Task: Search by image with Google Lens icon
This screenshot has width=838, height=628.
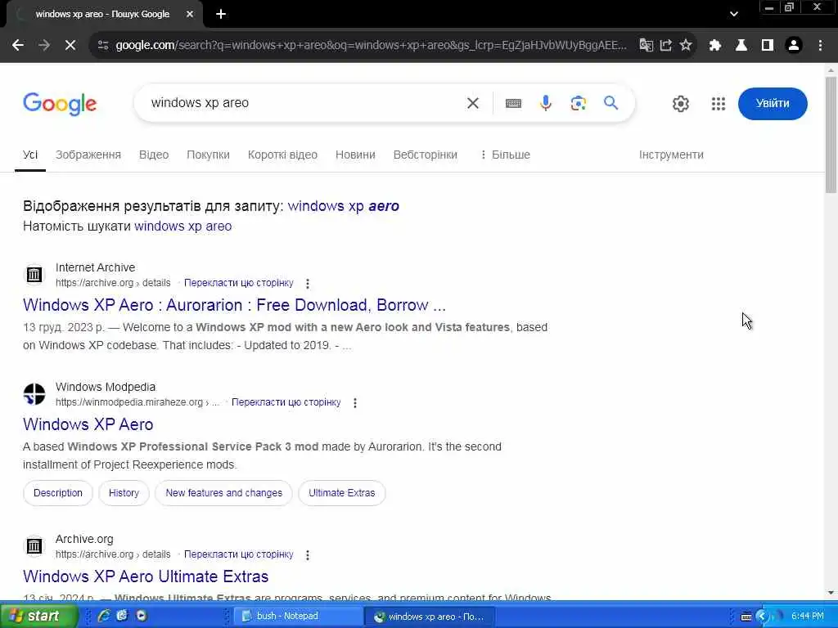Action: coord(579,103)
